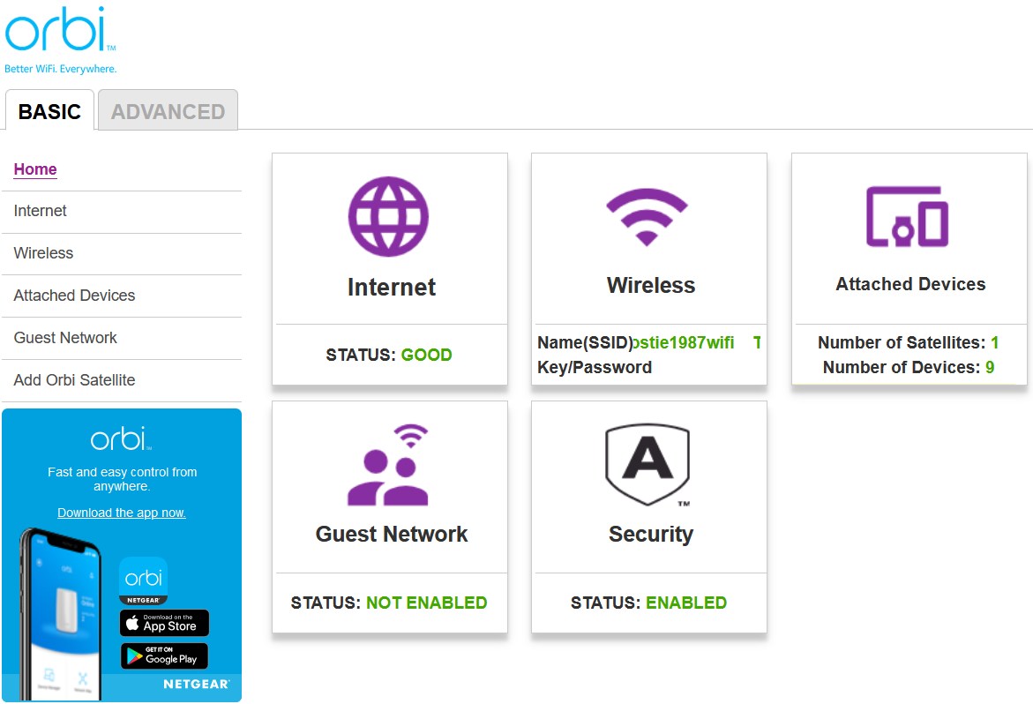Click the white Orbi logo in ad banner

(x=121, y=438)
